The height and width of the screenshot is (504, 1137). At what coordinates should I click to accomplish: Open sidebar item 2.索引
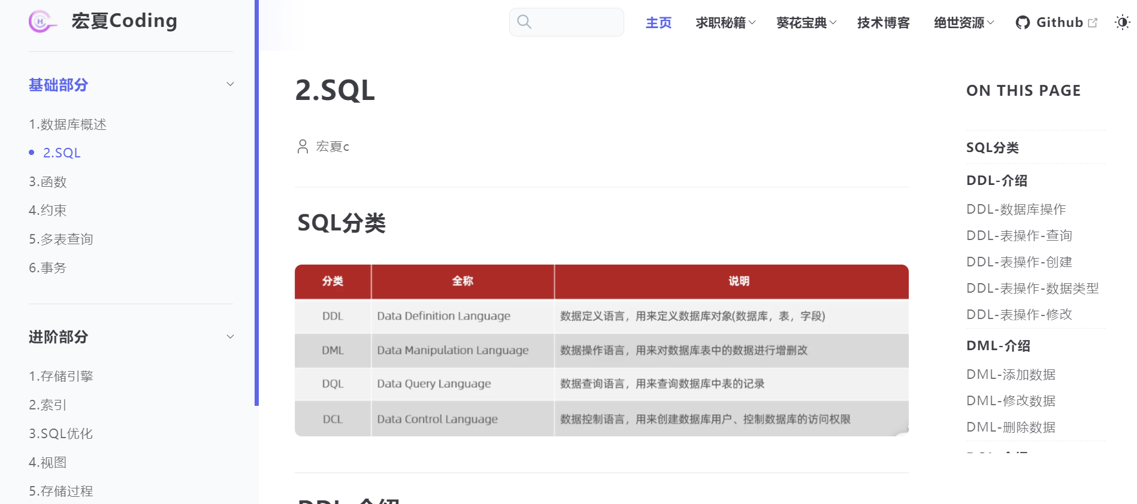[x=48, y=405]
